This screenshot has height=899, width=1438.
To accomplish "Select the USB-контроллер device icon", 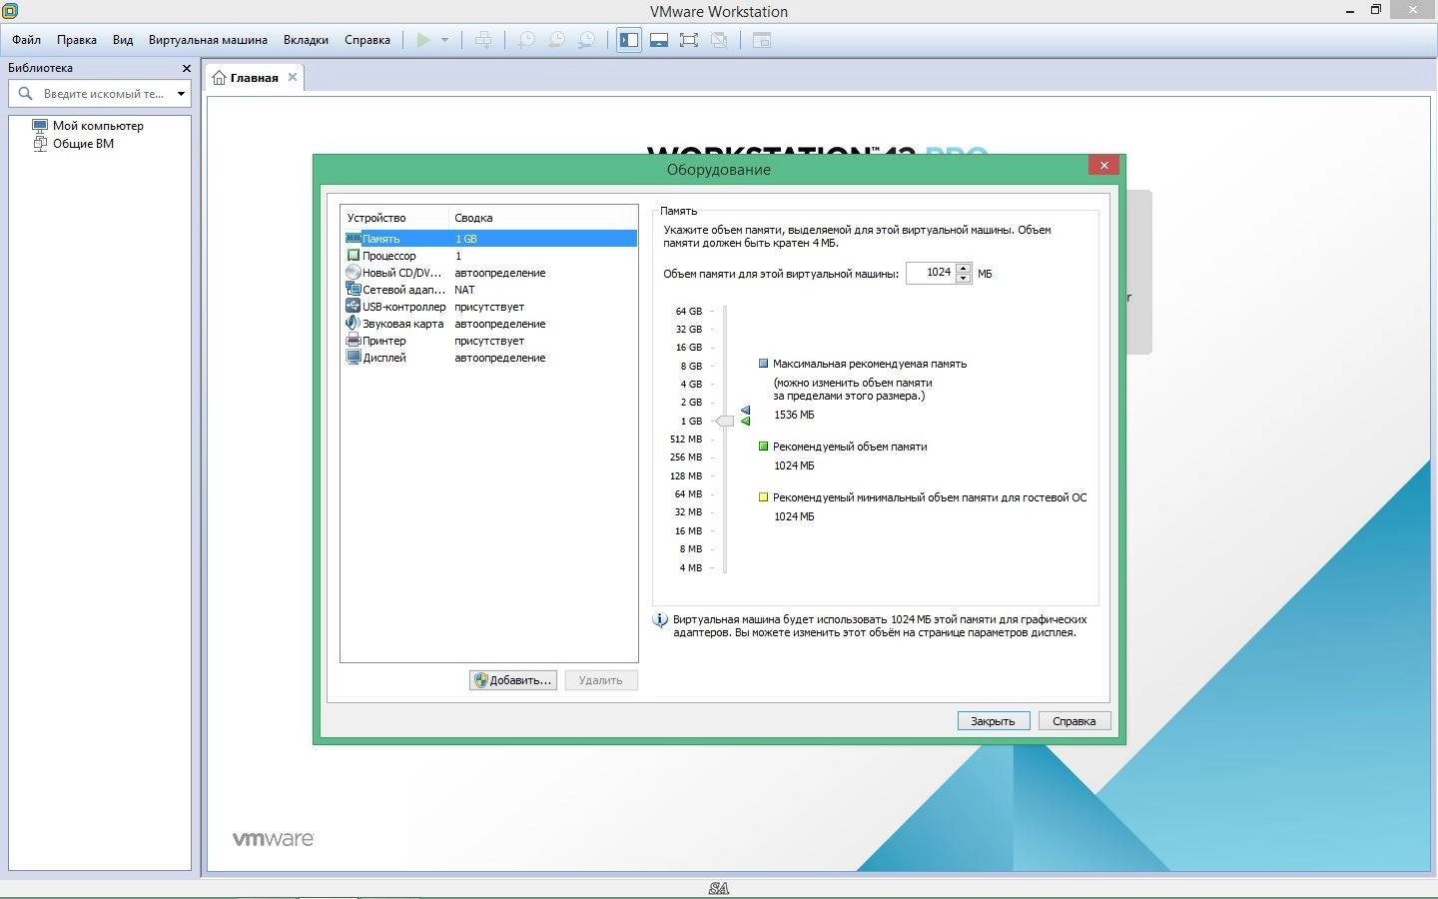I will [353, 307].
